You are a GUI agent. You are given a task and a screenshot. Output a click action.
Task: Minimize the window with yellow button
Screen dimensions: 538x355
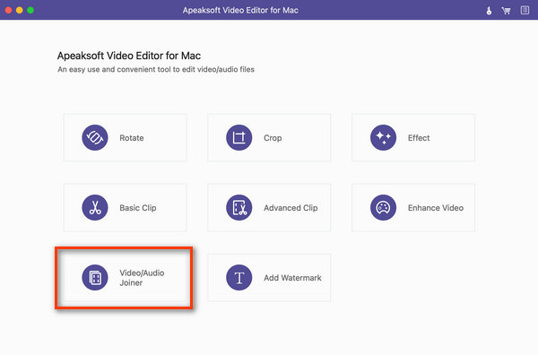20,10
